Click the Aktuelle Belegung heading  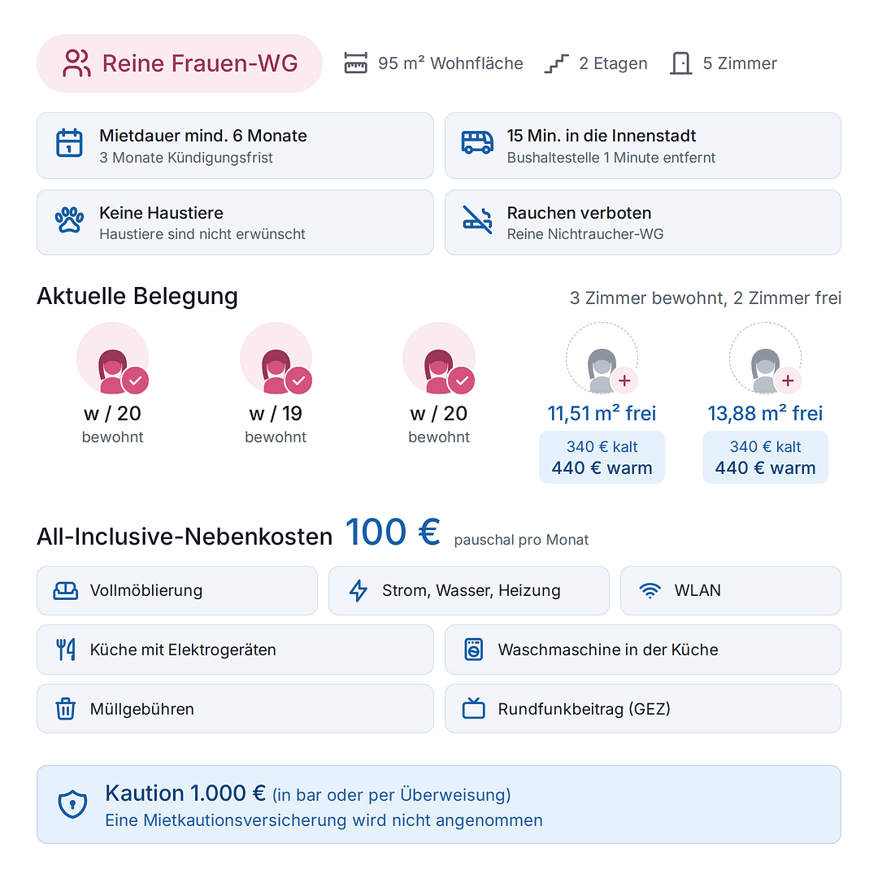[137, 296]
